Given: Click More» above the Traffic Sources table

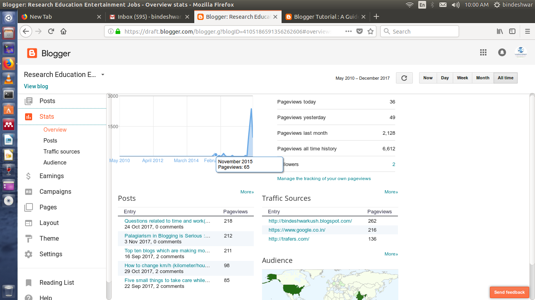Looking at the screenshot, I should click(391, 192).
